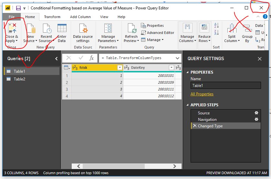Cancel formula edit with X icon
The image size is (271, 179).
(68, 58)
